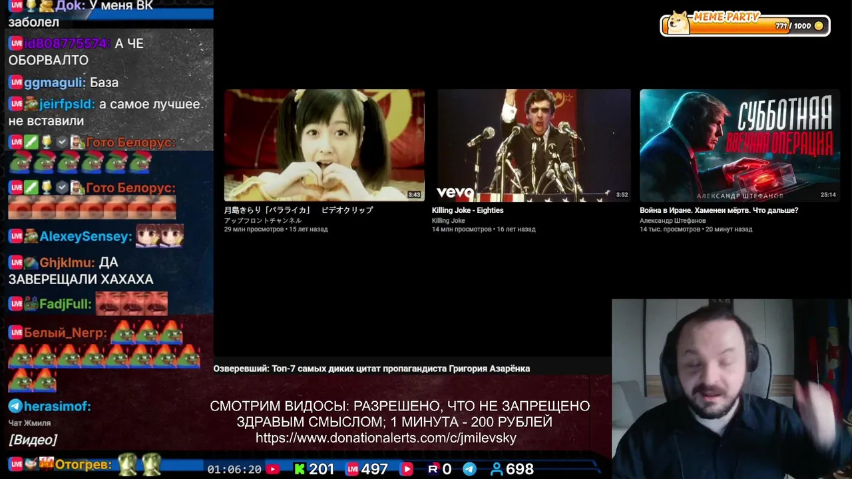
Task: Click the vevo logo on the Killing Joke thumbnail
Action: tap(455, 193)
